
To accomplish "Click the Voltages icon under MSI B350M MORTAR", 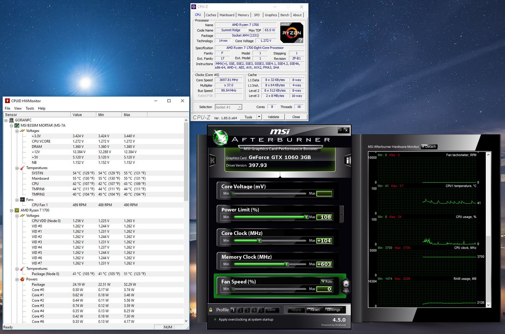I will [x=23, y=131].
